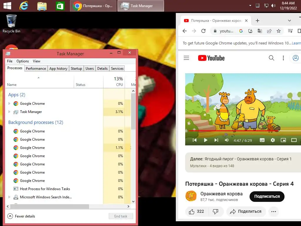Expand Microsoft Windows Search Indexer row
The height and width of the screenshot is (226, 301).
pos(9,197)
